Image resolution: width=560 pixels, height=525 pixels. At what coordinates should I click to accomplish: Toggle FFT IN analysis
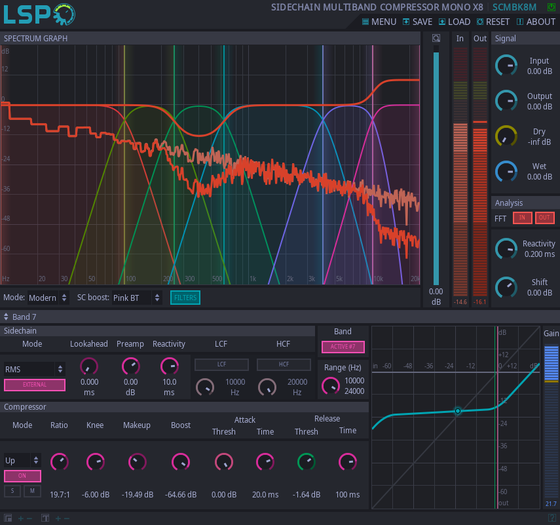point(522,218)
